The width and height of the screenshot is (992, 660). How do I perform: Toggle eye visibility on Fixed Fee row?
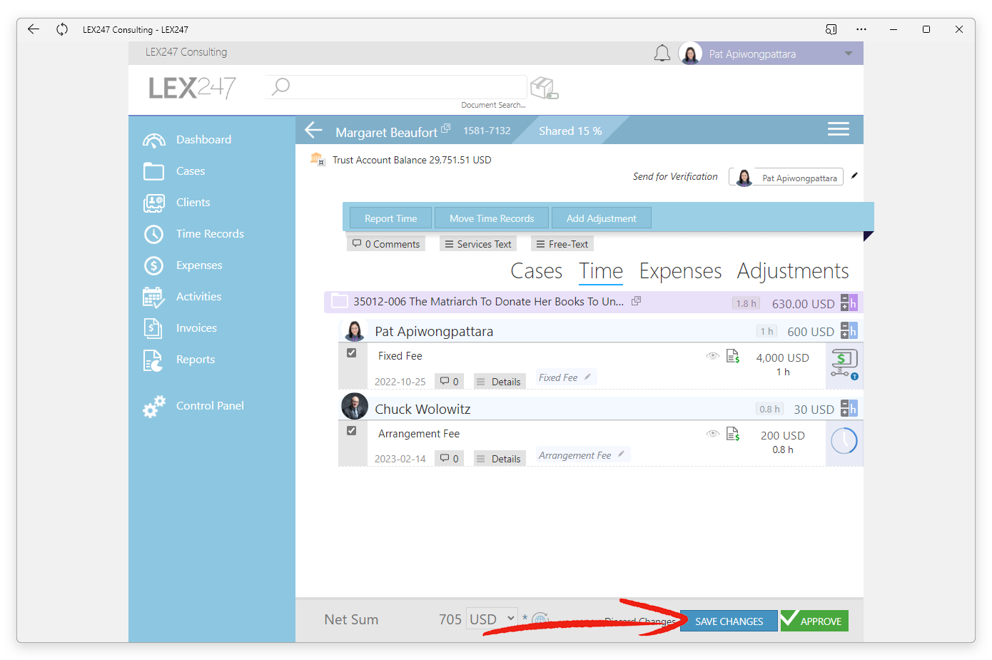pos(712,355)
